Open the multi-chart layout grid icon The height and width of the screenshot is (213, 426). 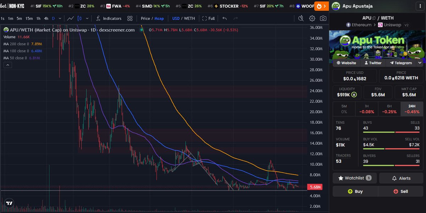130,18
